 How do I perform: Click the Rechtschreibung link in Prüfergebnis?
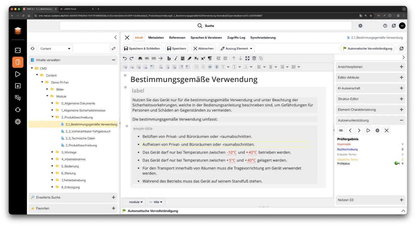(x=347, y=149)
